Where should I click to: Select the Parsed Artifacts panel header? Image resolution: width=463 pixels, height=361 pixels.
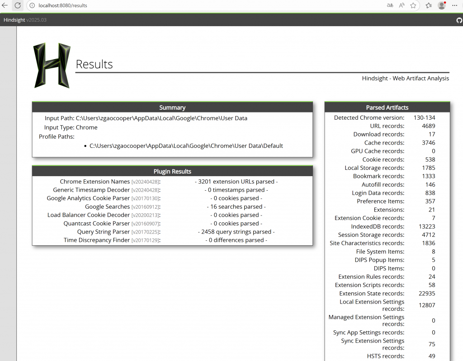tap(387, 108)
